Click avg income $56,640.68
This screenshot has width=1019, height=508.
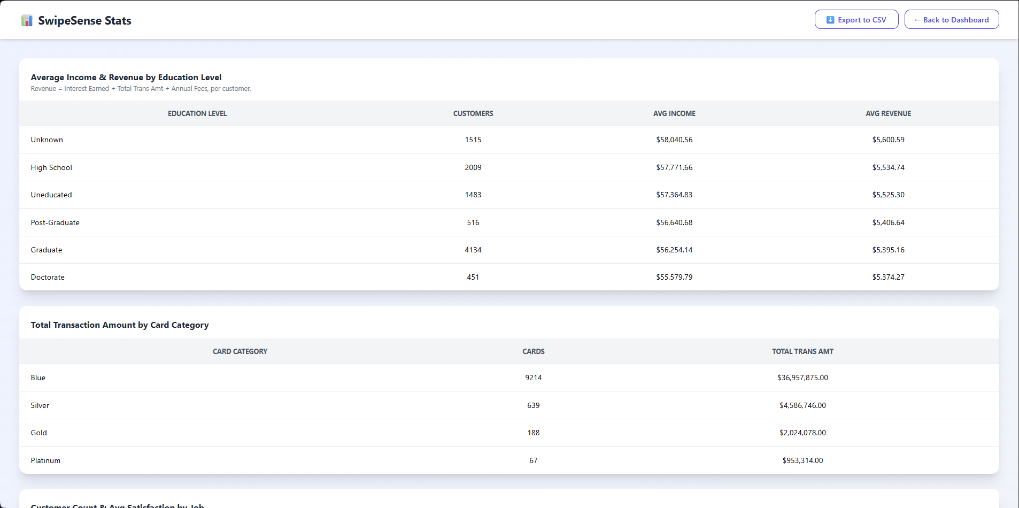point(674,222)
